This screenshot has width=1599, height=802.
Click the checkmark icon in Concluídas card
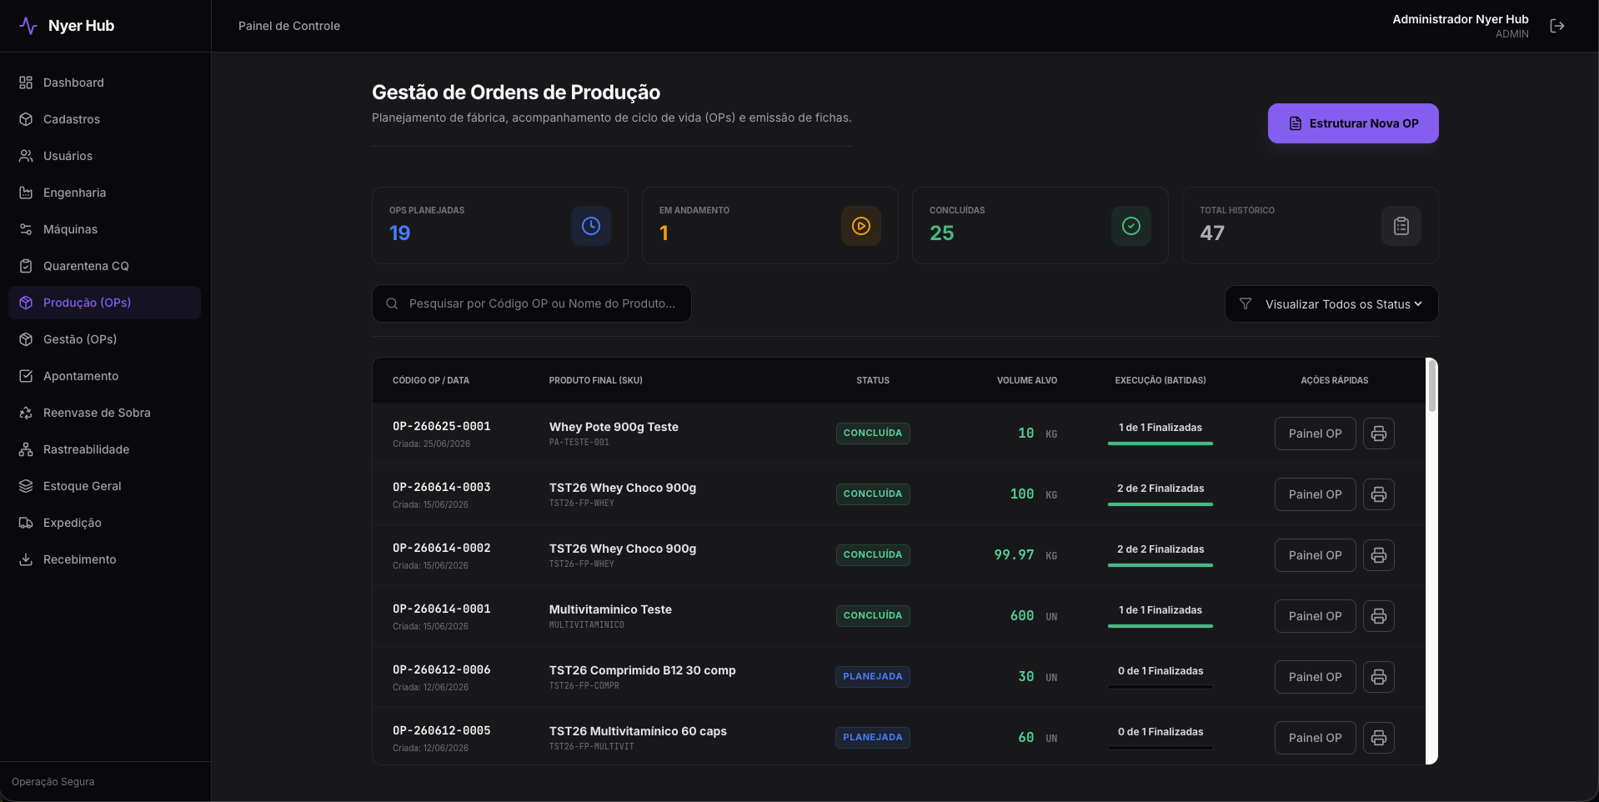click(x=1131, y=226)
